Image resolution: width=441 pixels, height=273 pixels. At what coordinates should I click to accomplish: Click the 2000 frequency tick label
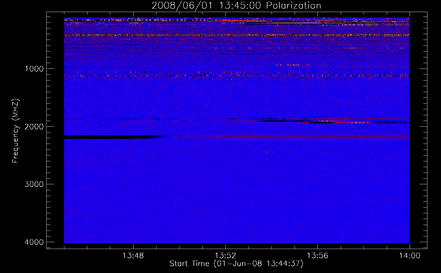(x=34, y=127)
